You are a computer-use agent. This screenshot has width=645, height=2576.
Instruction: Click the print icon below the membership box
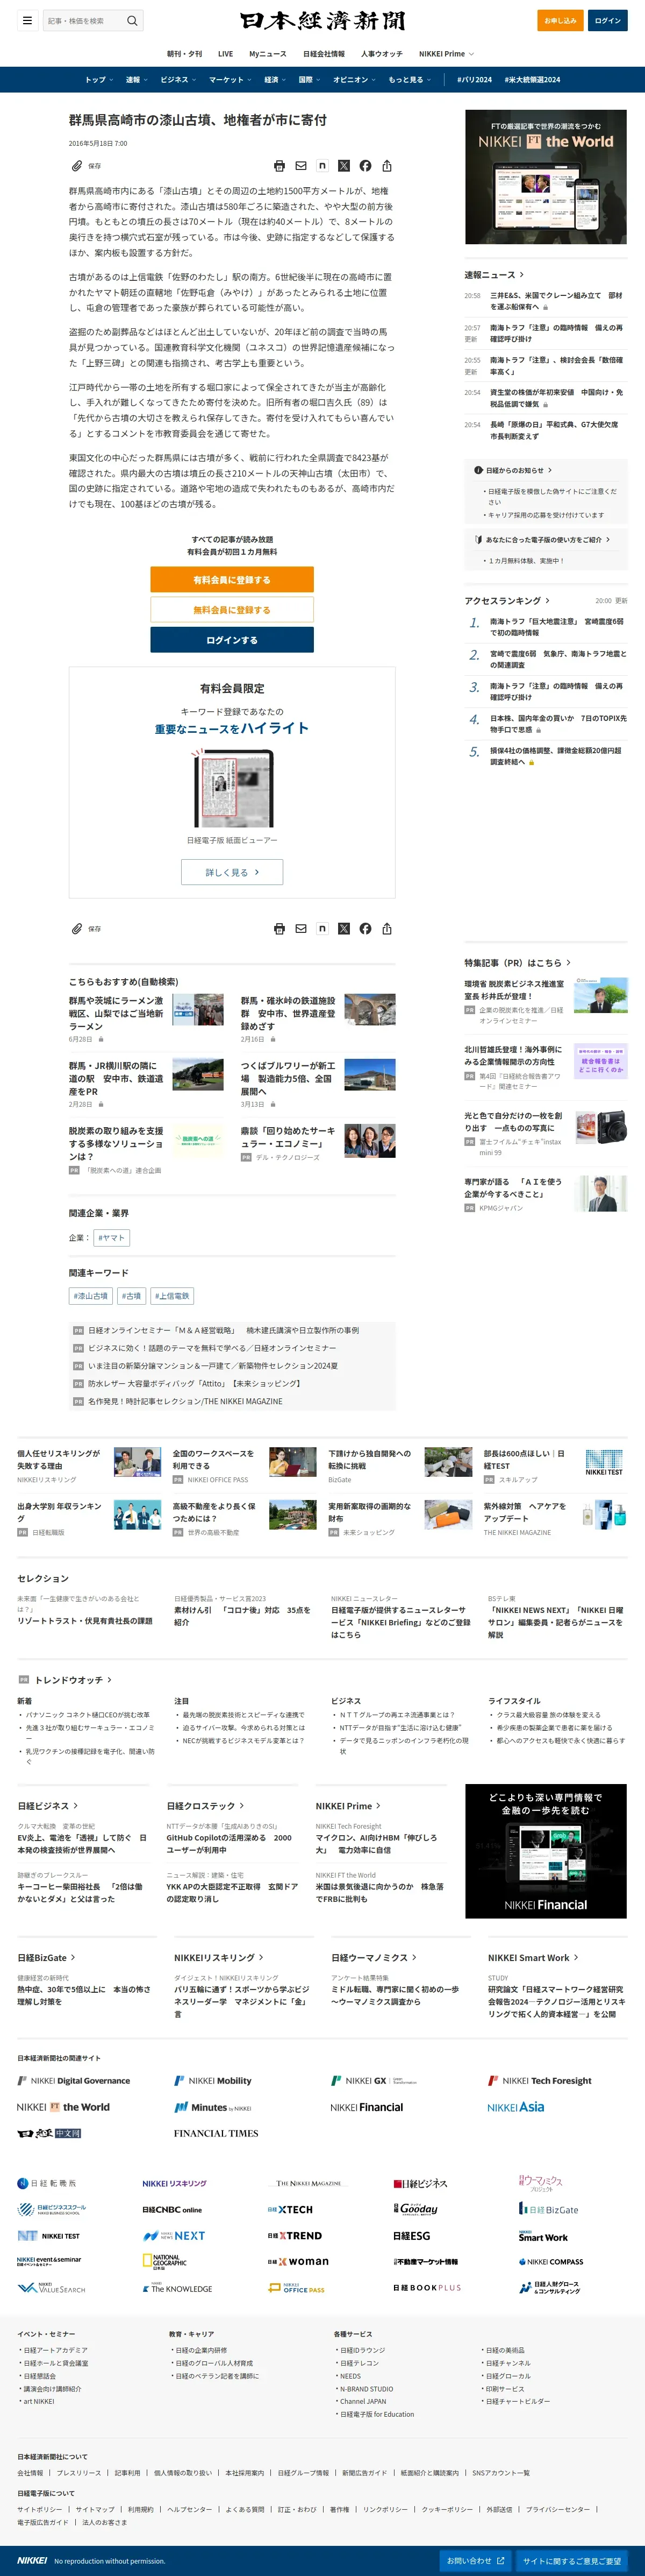279,929
